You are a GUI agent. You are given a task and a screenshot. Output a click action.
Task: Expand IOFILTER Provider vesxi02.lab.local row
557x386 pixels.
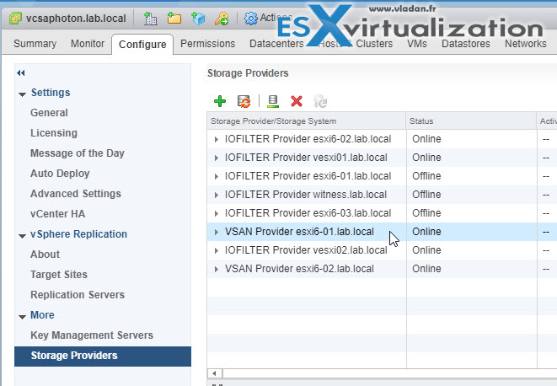pos(216,250)
